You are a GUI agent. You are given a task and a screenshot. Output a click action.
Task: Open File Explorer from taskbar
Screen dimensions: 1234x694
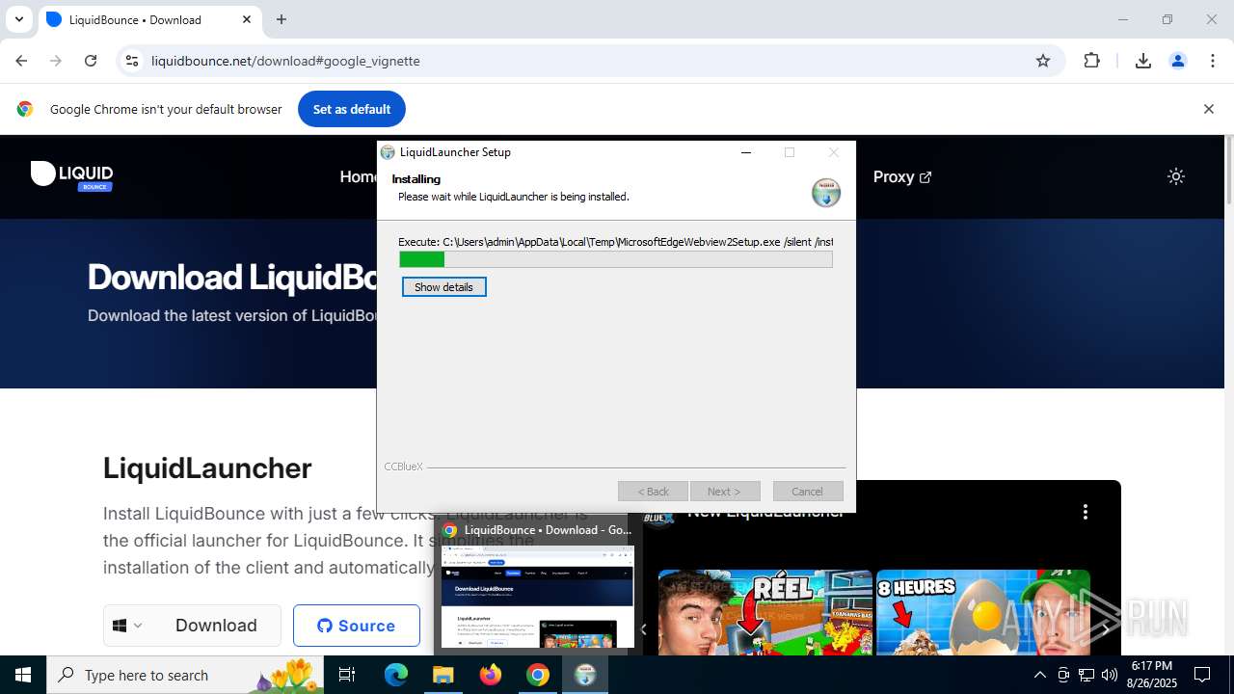click(443, 675)
